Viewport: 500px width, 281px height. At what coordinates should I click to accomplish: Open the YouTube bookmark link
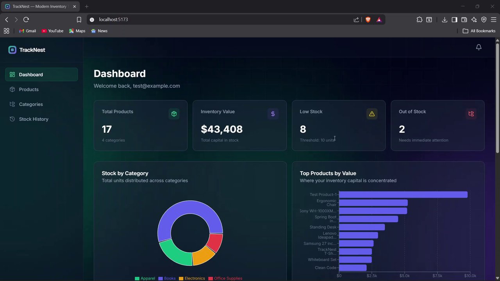(x=52, y=31)
